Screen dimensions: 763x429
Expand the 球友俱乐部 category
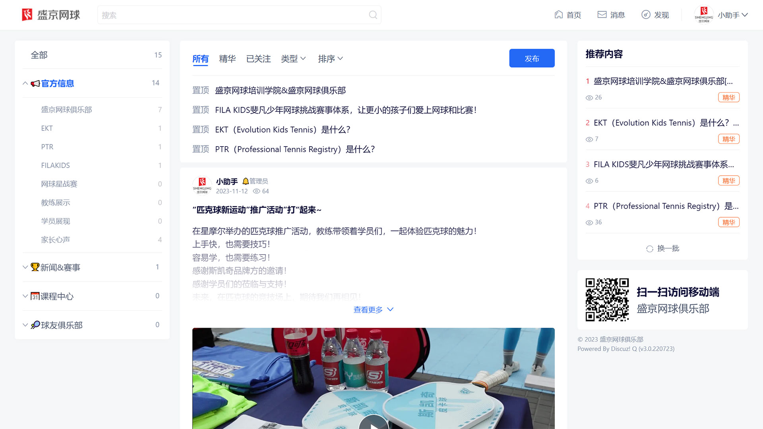tap(25, 325)
